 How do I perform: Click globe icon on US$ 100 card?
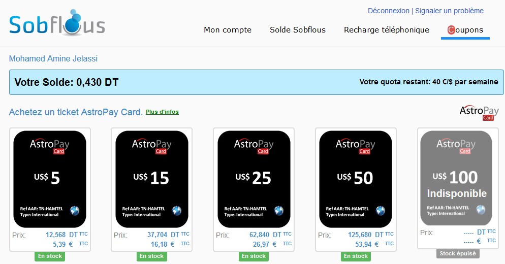coord(480,210)
